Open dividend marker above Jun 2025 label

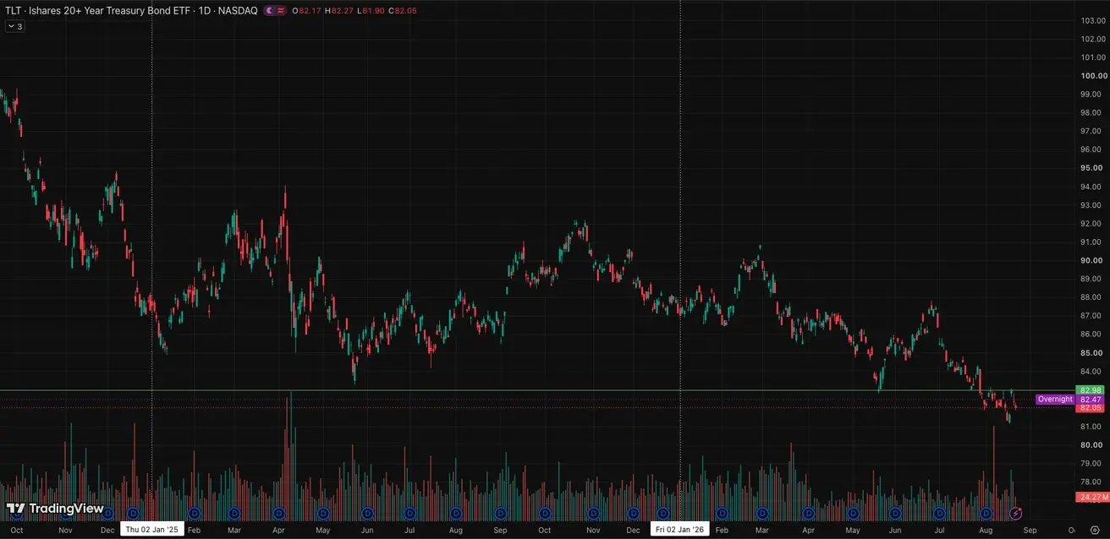[367, 514]
